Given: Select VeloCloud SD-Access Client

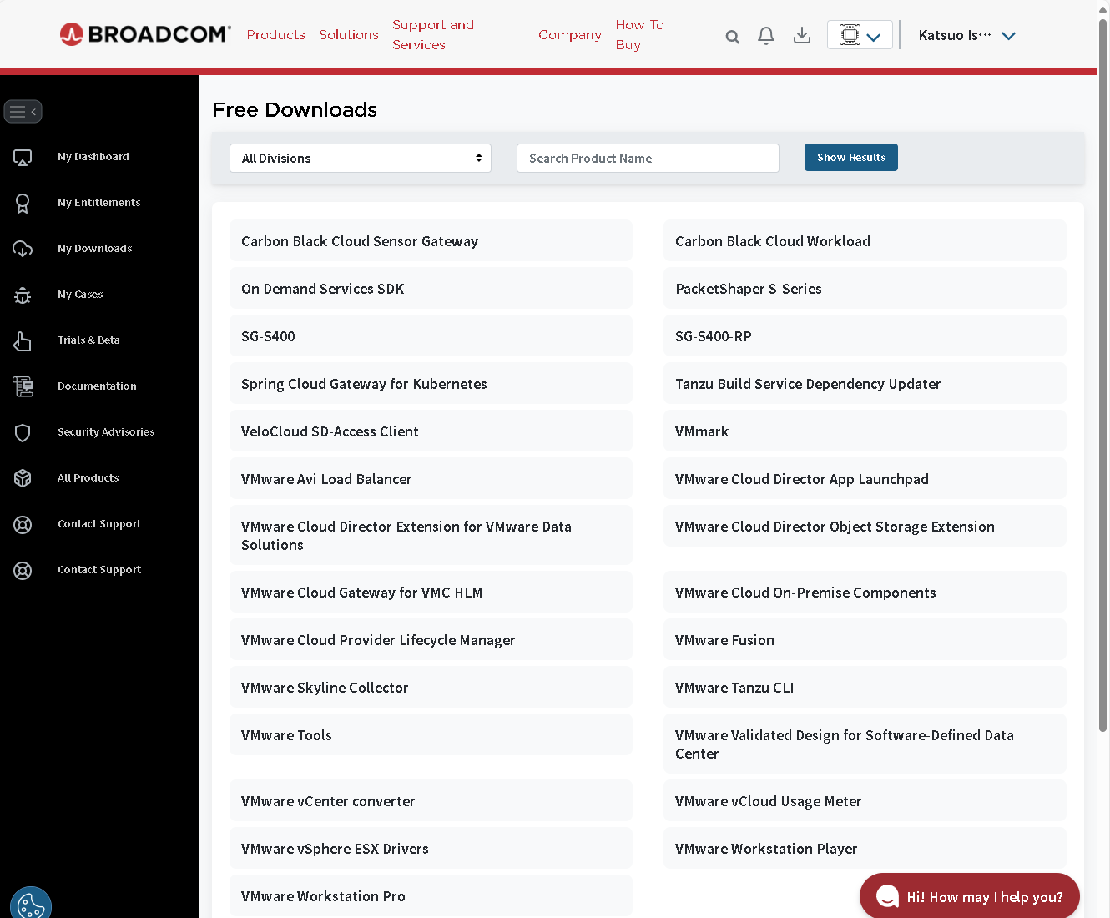Looking at the screenshot, I should 431,431.
